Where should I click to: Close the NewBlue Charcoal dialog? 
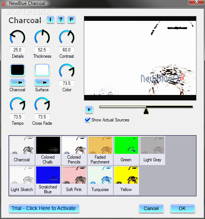(x=196, y=2)
